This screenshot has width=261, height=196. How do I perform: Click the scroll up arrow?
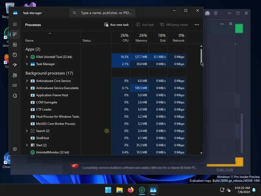pyautogui.click(x=201, y=46)
